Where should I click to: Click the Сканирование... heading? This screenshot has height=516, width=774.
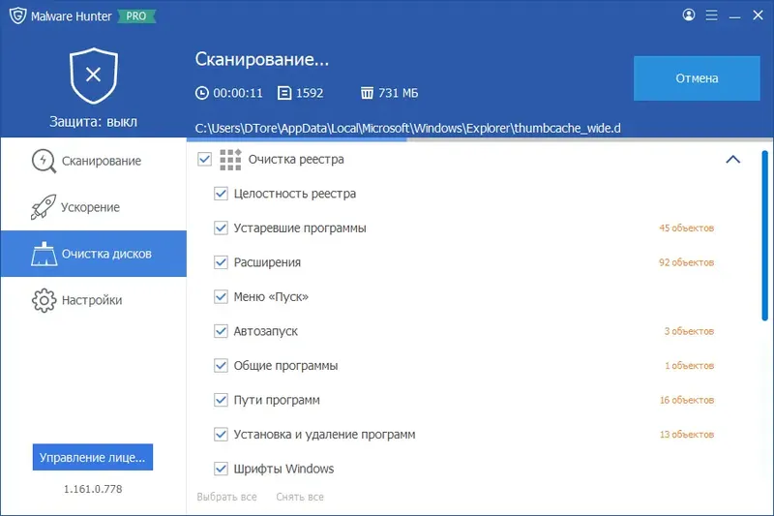261,59
